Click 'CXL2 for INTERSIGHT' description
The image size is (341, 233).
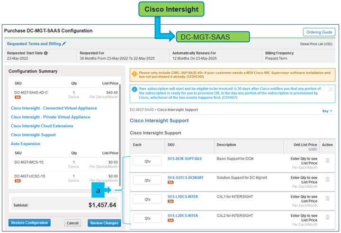234,215
